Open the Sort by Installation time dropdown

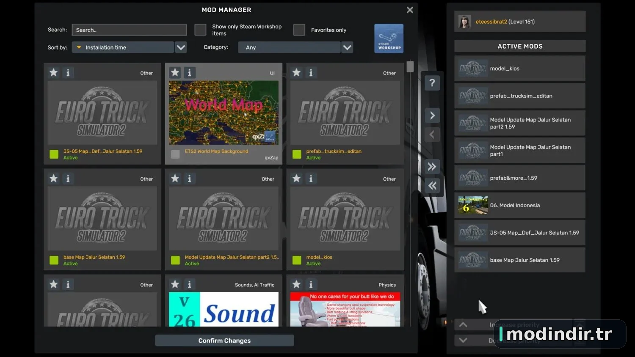click(123, 47)
